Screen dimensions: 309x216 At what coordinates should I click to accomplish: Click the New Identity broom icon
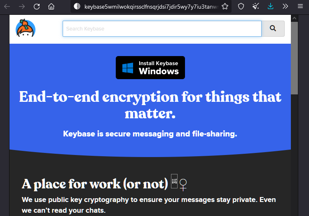point(255,7)
